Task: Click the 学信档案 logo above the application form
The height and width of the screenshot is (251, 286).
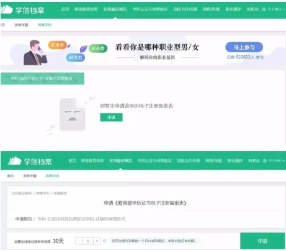Action: [30, 161]
